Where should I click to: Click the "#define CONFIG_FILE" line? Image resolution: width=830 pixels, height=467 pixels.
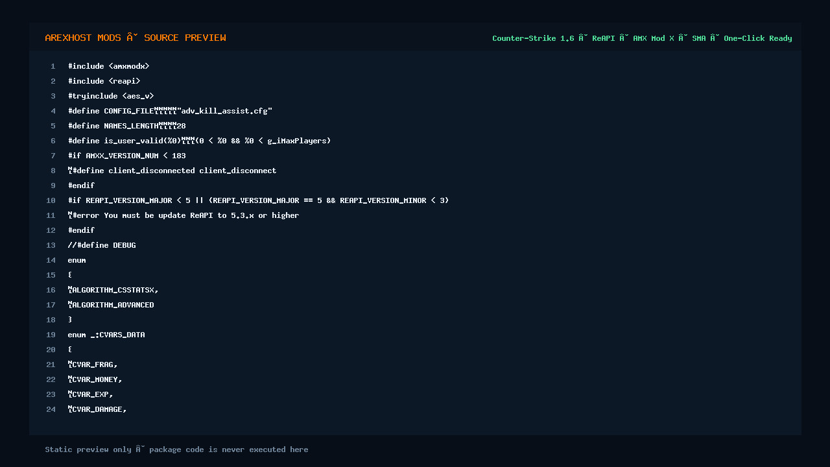170,111
